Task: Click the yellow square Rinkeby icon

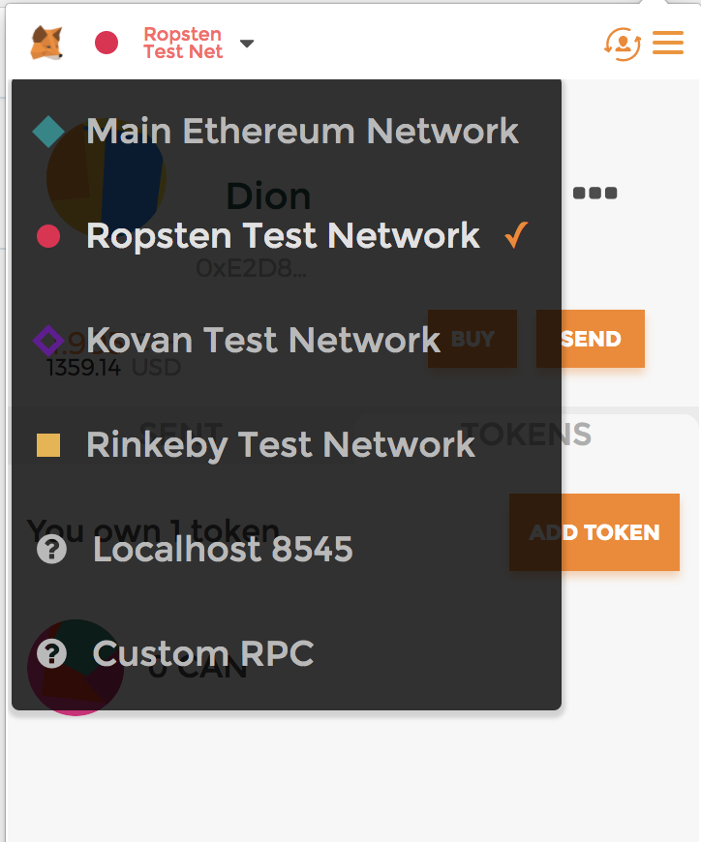Action: 48,445
